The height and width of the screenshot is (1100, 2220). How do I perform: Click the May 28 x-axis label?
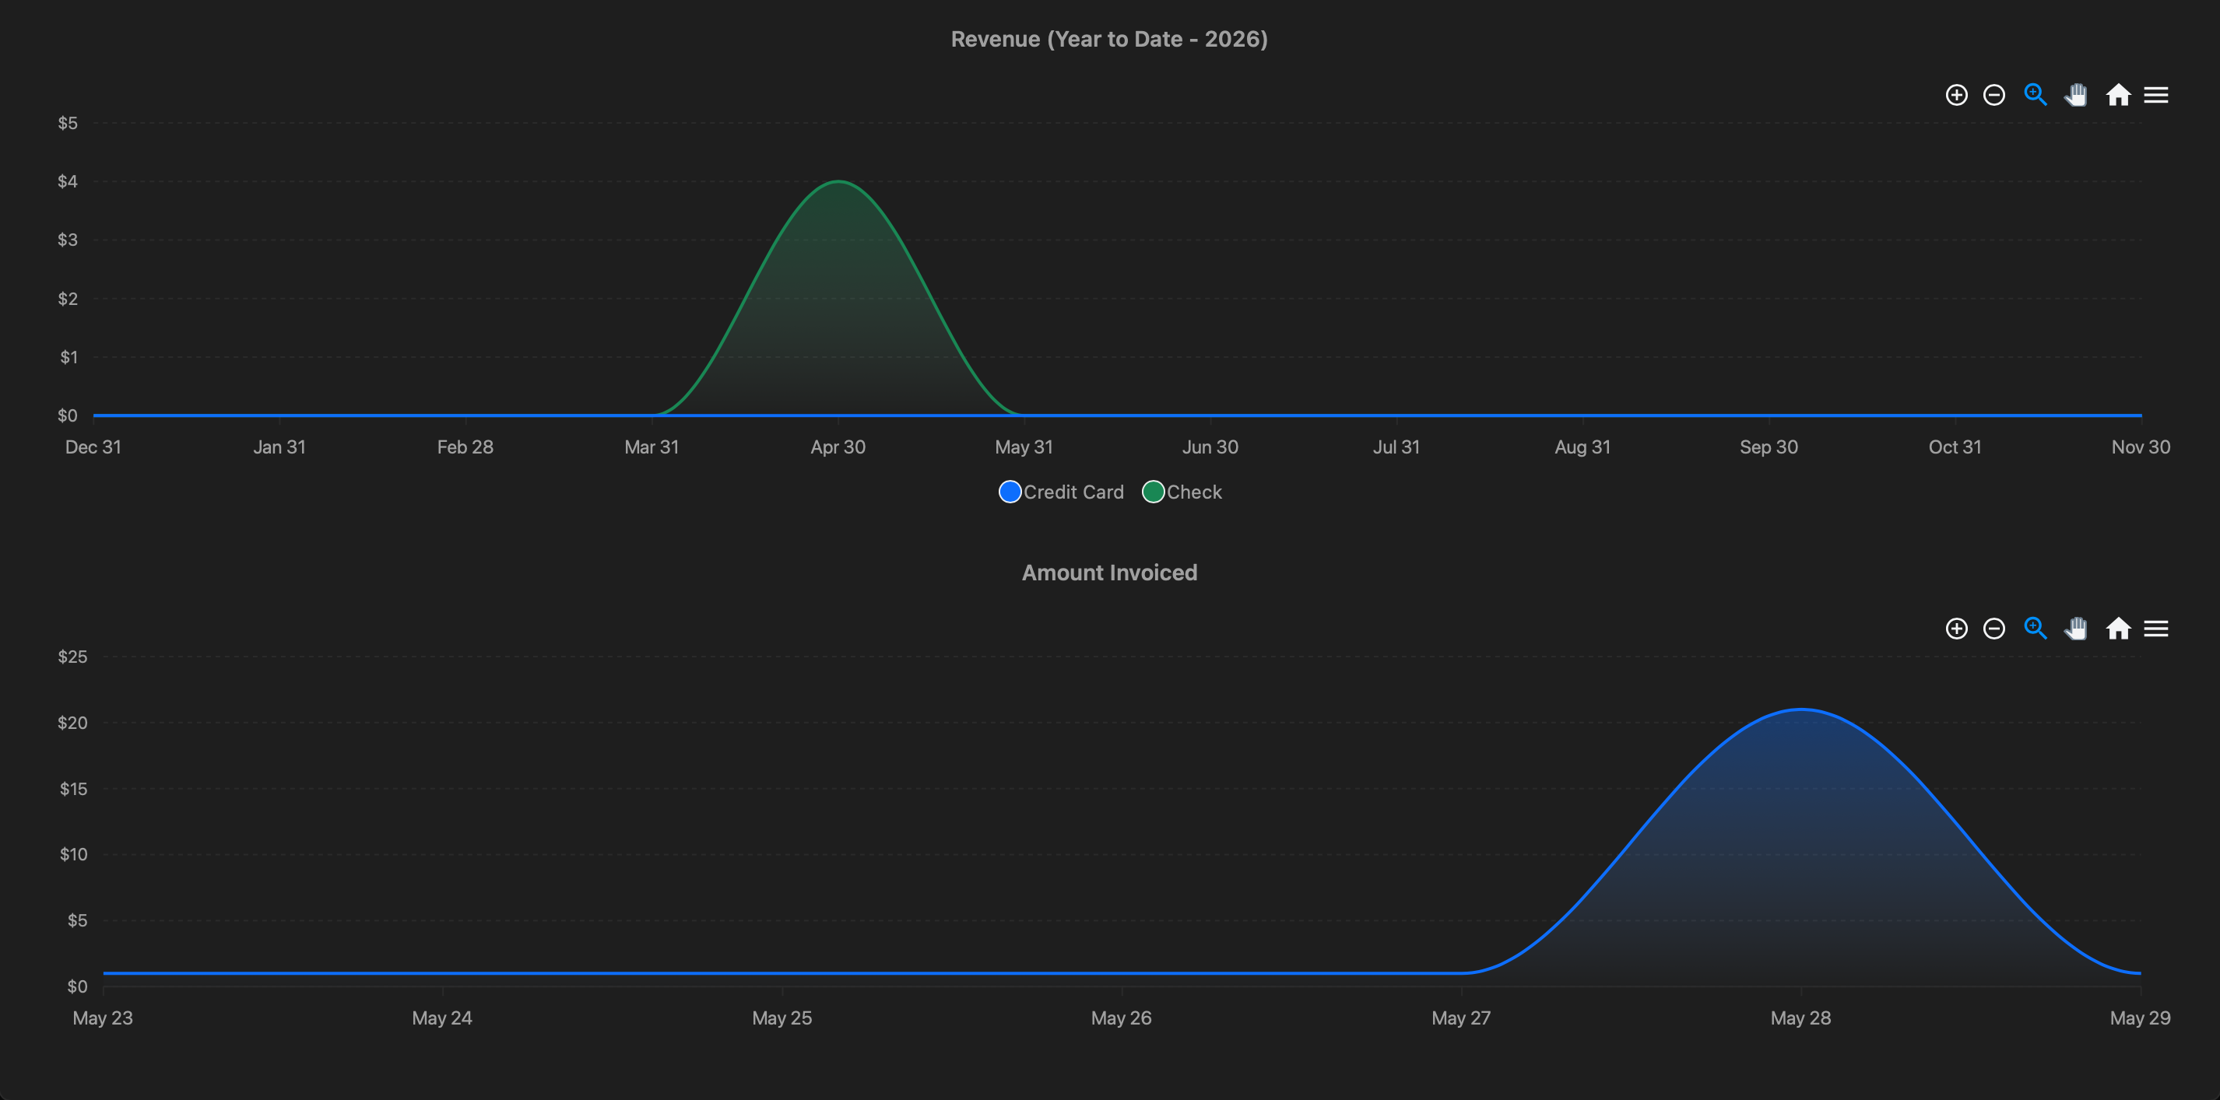point(1800,1018)
